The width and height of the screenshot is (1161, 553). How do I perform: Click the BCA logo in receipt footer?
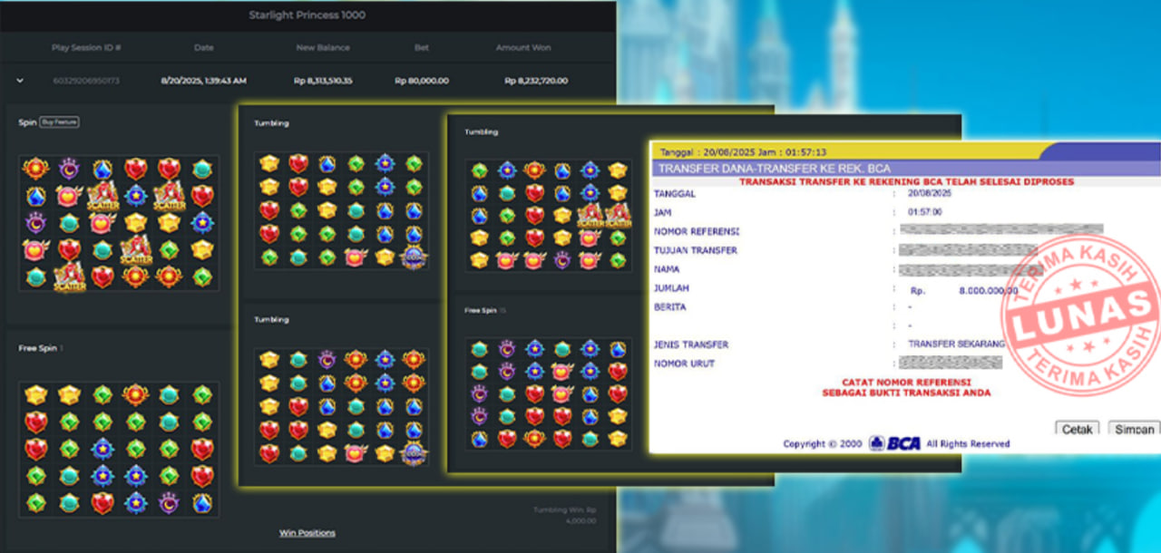pyautogui.click(x=894, y=443)
